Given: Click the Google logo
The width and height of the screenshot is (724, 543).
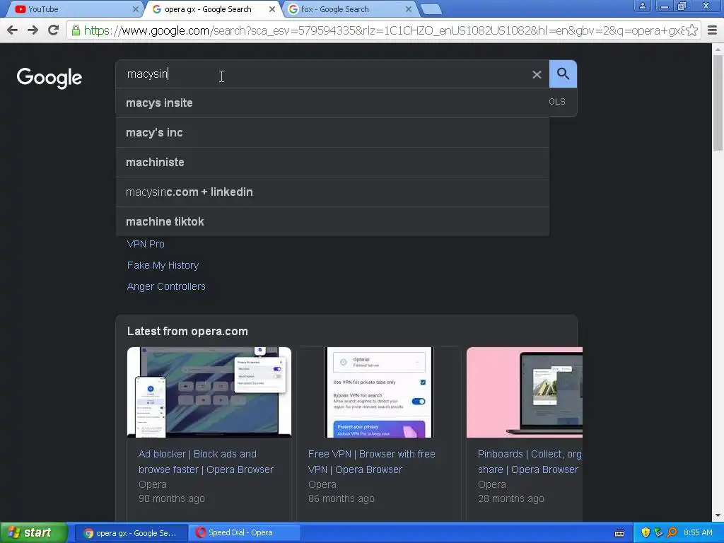Looking at the screenshot, I should 49,77.
